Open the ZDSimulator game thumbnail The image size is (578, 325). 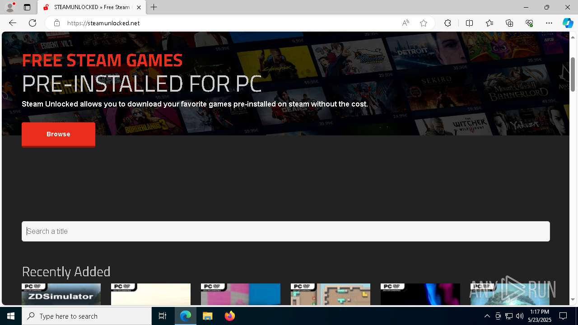(61, 294)
